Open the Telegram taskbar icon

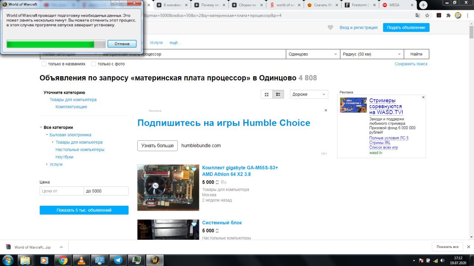coord(118,260)
